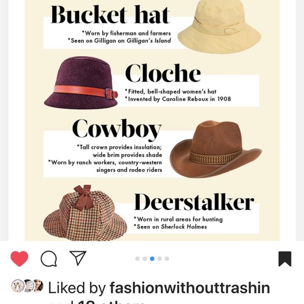Tap the purple cloche hat image

point(81,83)
